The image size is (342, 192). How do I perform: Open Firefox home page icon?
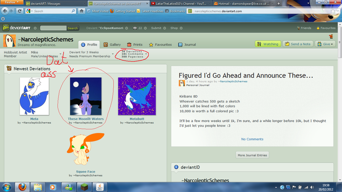pyautogui.click(x=82, y=11)
